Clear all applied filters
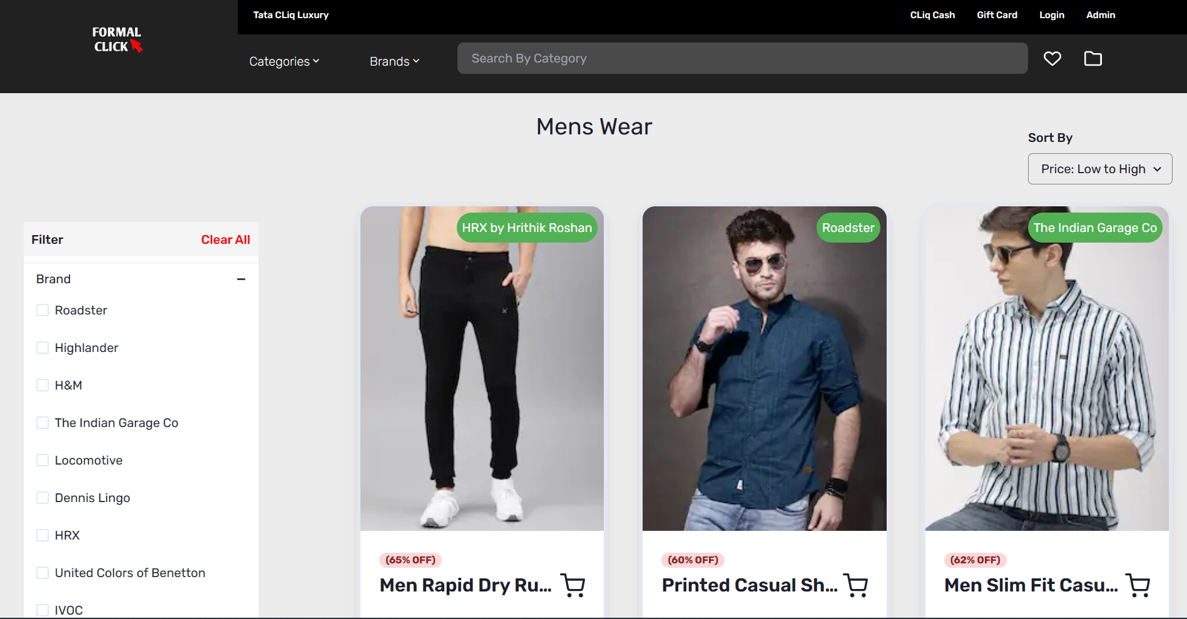Image resolution: width=1187 pixels, height=619 pixels. [225, 239]
